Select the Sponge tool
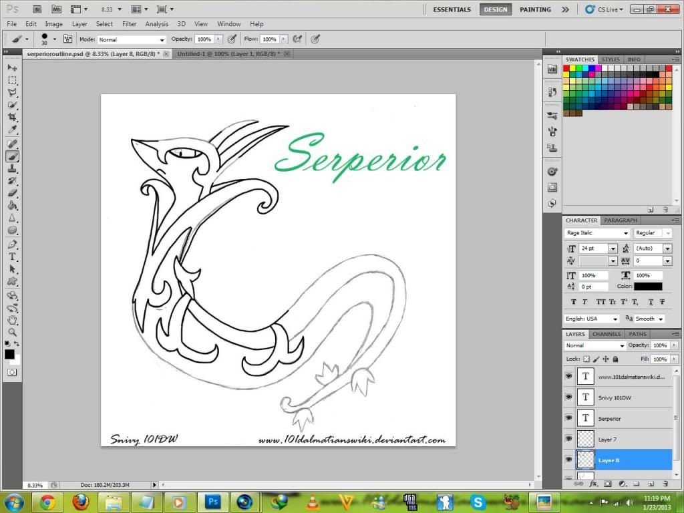The height and width of the screenshot is (513, 684). pyautogui.click(x=12, y=230)
